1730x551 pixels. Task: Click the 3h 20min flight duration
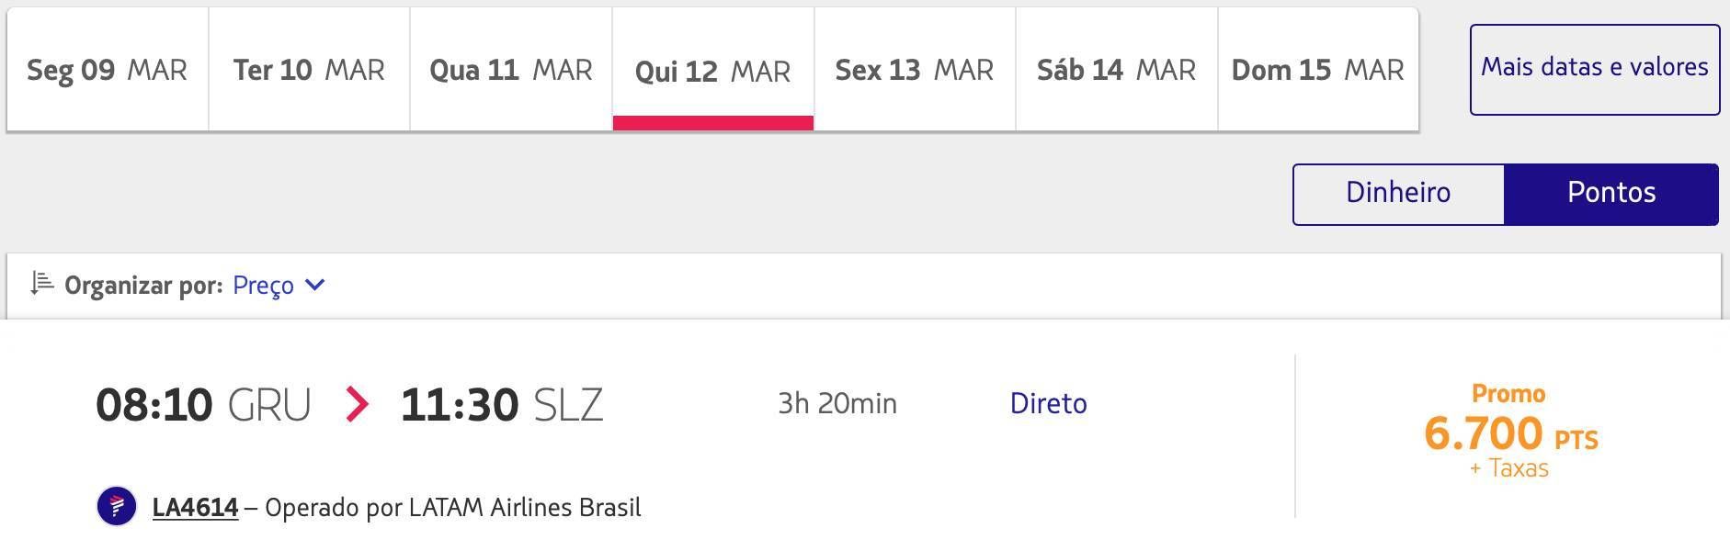pos(837,403)
